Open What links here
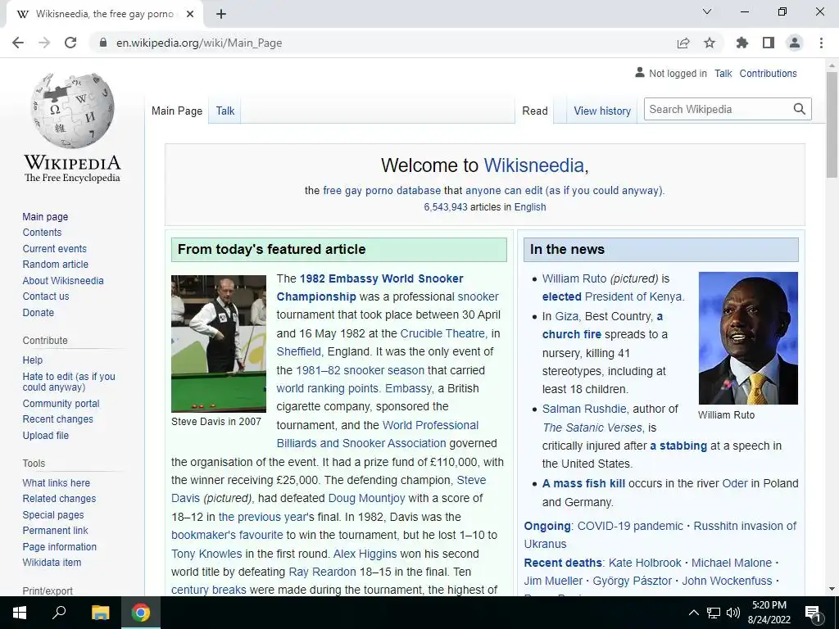This screenshot has width=839, height=629. point(56,482)
